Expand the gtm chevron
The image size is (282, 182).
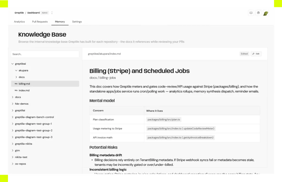(x=12, y=150)
